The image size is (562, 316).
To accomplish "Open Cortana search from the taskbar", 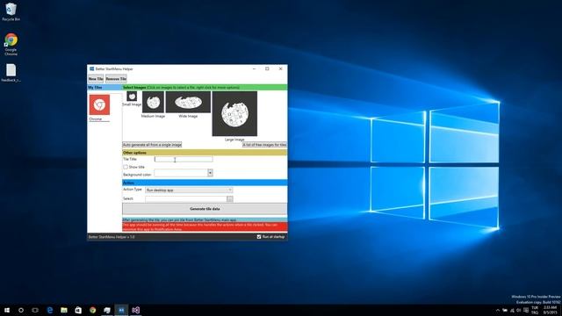I will pos(21,310).
